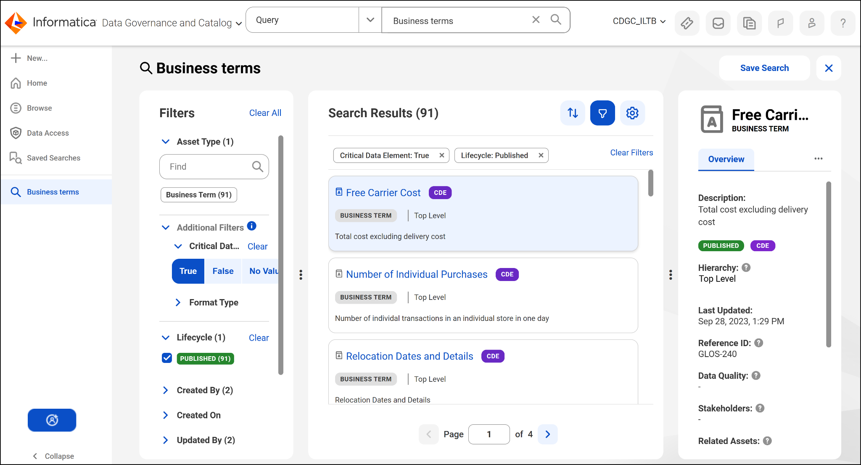Click the page number input field

pyautogui.click(x=489, y=434)
